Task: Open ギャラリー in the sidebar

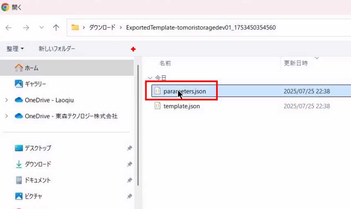Action: point(35,84)
